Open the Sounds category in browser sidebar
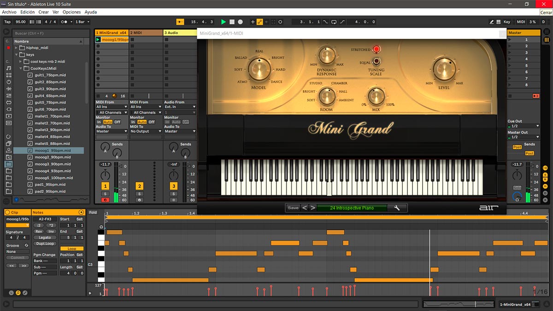This screenshot has height=311, width=553. 8,68
